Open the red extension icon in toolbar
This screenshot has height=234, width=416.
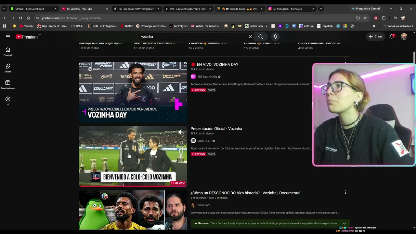tap(376, 18)
